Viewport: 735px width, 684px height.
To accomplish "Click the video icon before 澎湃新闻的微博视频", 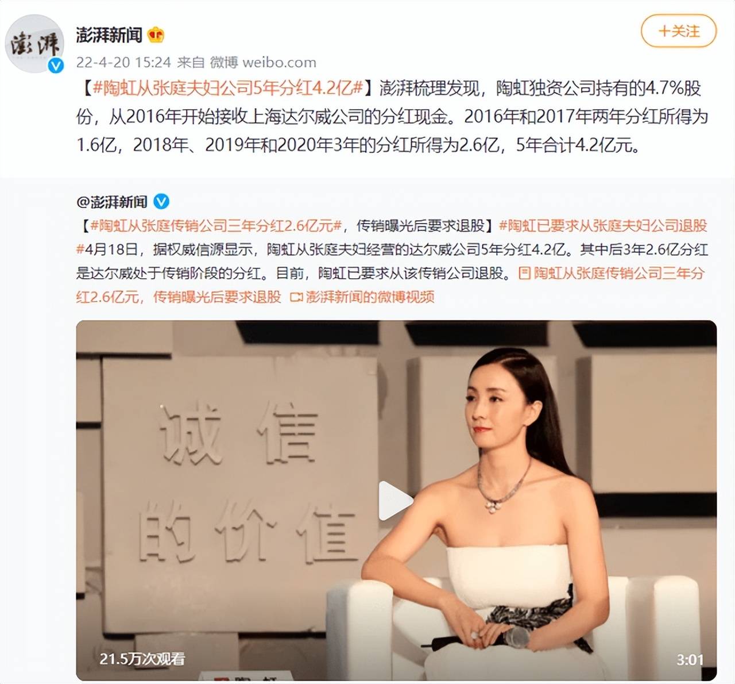I will 296,297.
